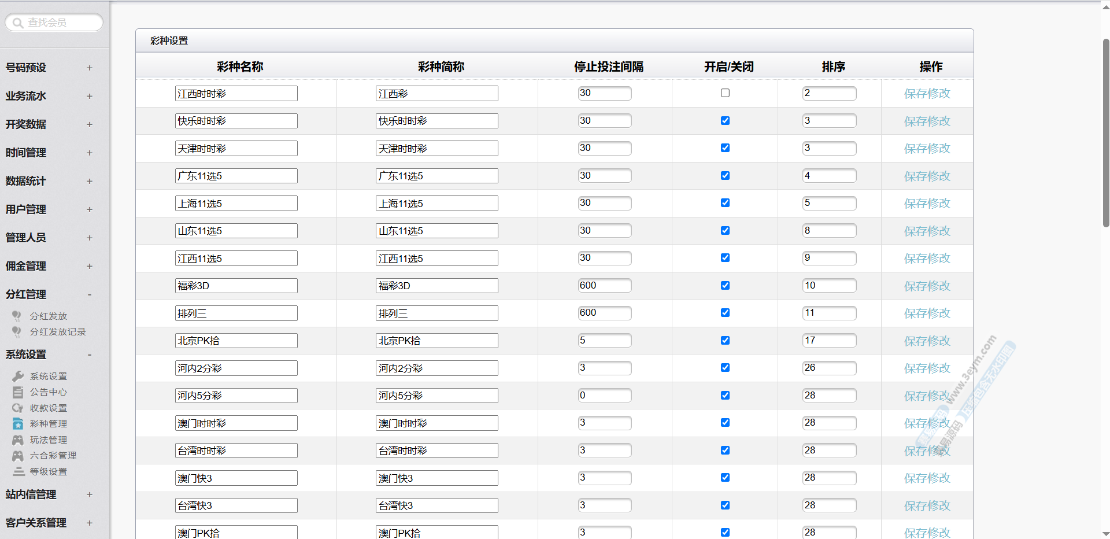
Task: Click the wrench icon beside 系统设置
Action: click(x=18, y=376)
